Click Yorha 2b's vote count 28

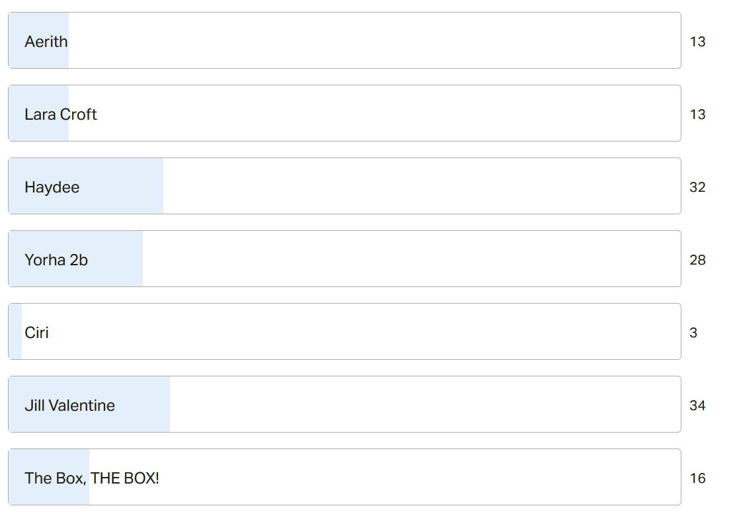[x=697, y=260]
